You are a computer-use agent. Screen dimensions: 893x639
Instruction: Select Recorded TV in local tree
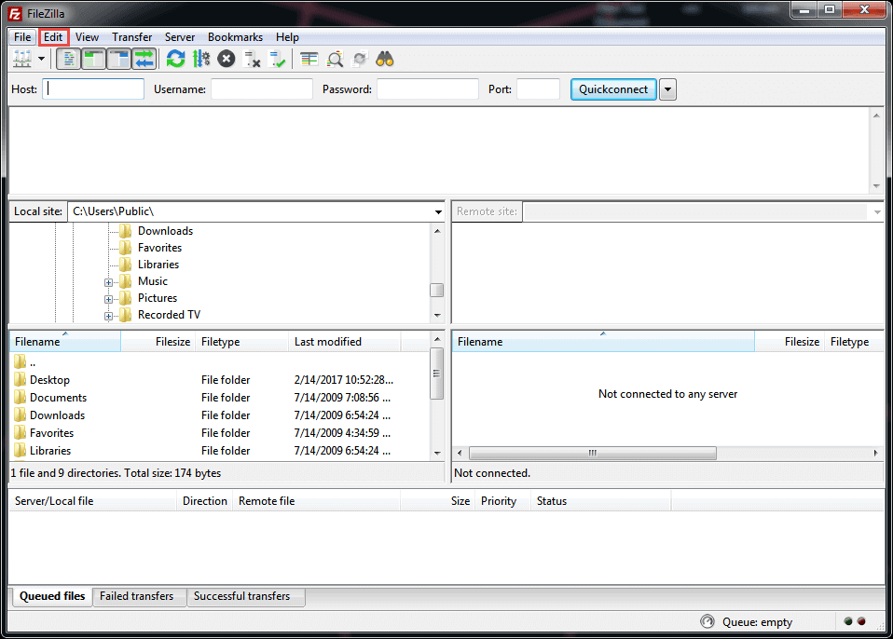(169, 315)
